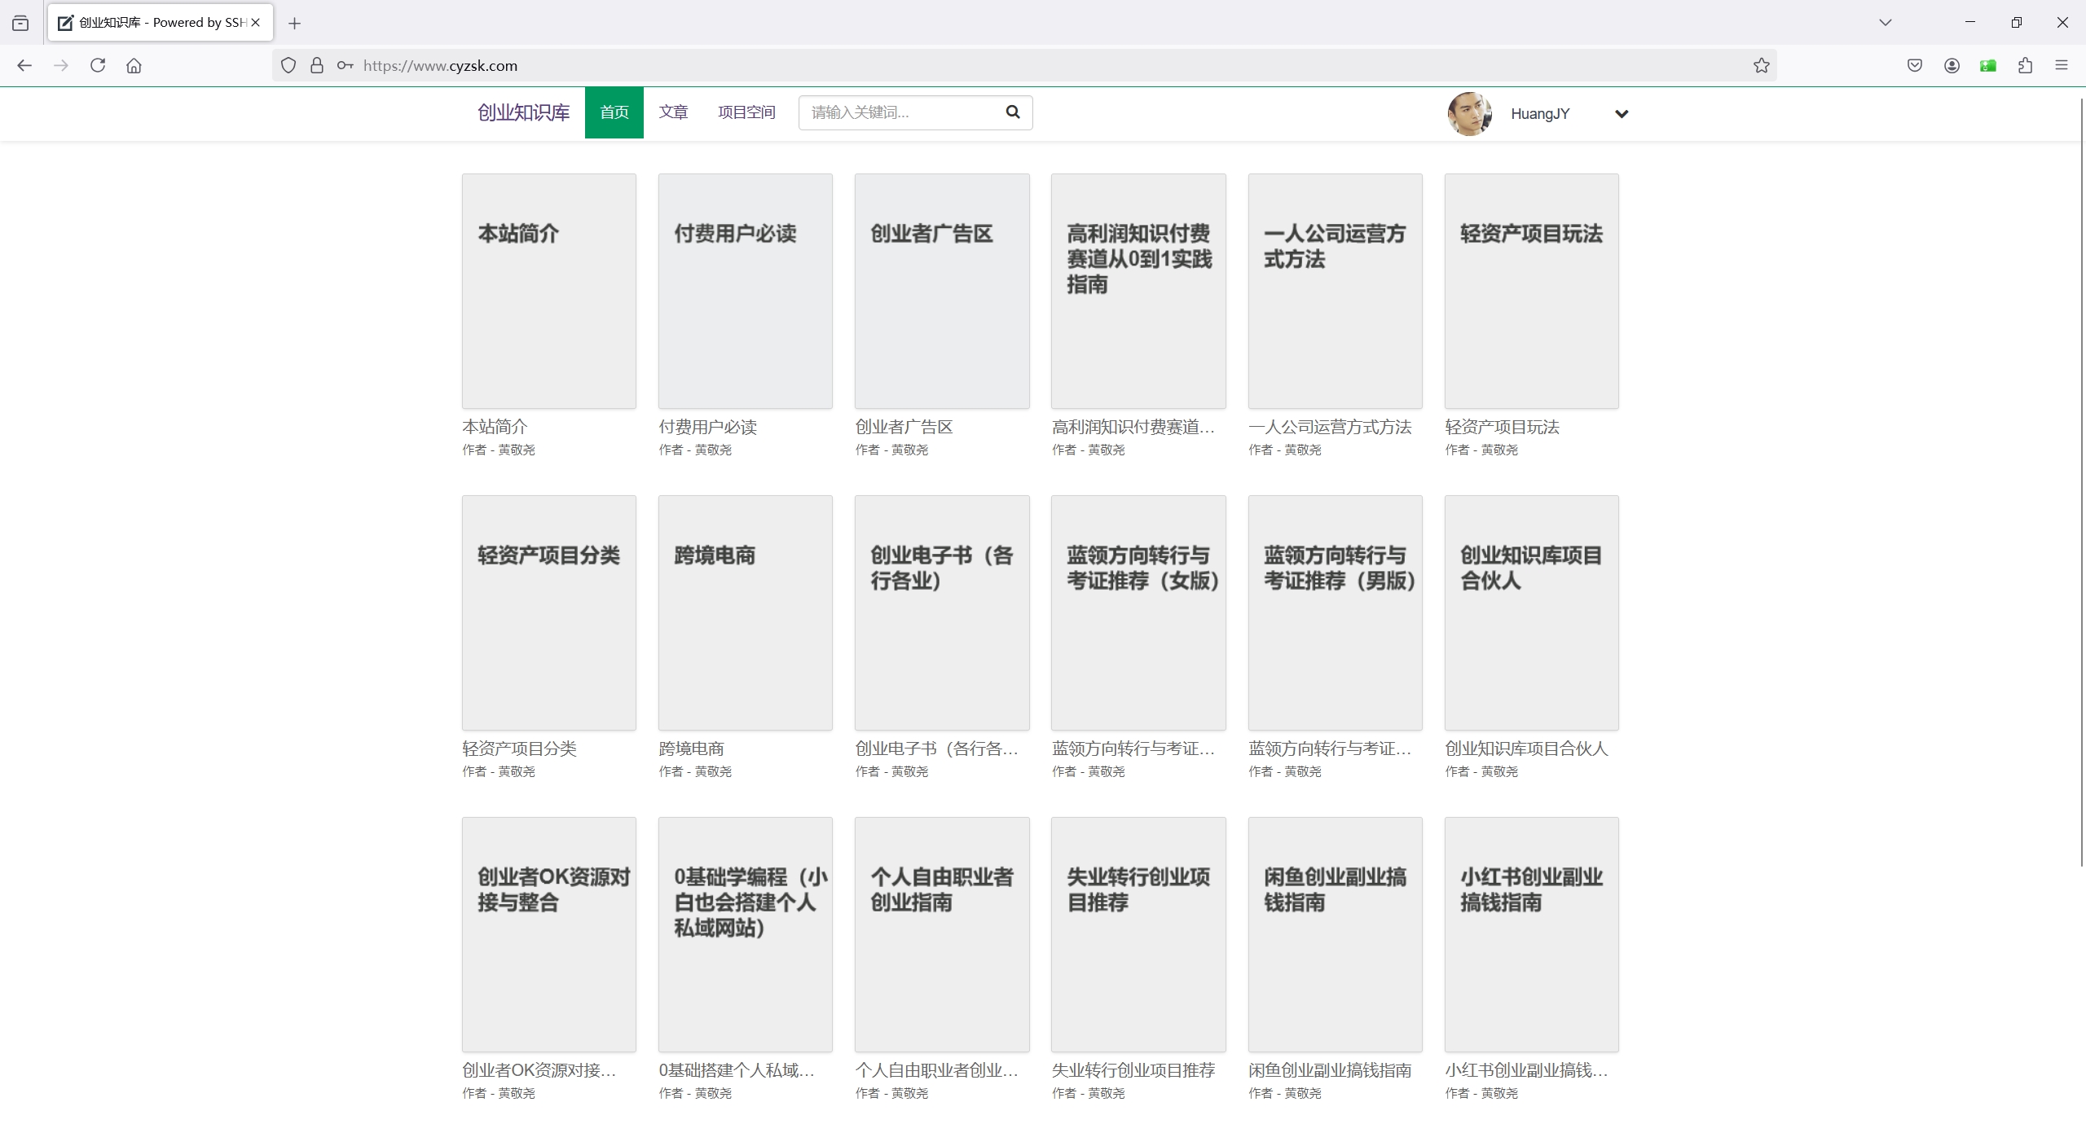Click the 轻资产项目分类 title link
2086x1124 pixels.
point(519,749)
